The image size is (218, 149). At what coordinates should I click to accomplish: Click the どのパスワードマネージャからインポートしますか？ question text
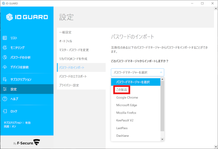click(140, 61)
